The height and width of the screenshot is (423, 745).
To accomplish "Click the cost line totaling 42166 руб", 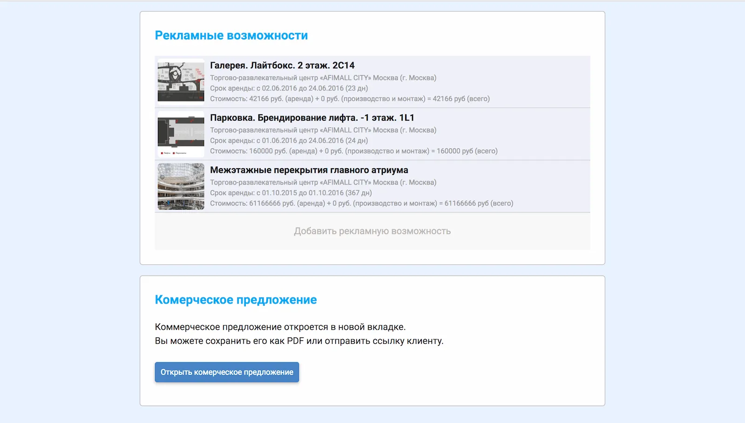I will click(350, 99).
